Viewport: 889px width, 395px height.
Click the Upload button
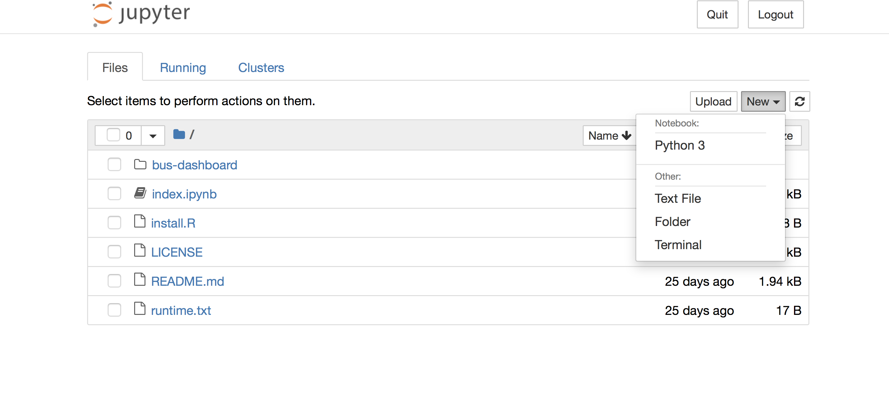713,101
